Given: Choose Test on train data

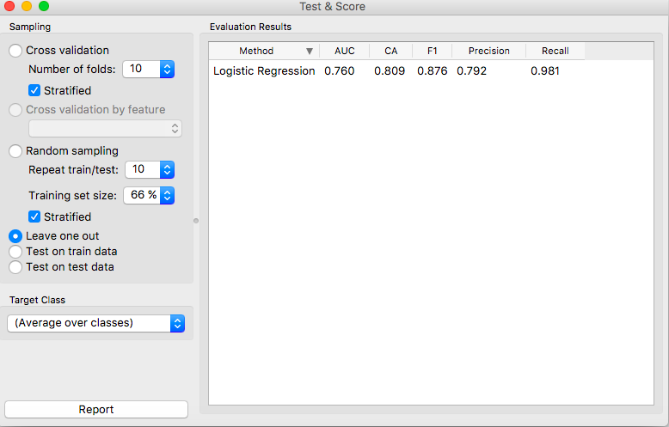Looking at the screenshot, I should coord(15,252).
